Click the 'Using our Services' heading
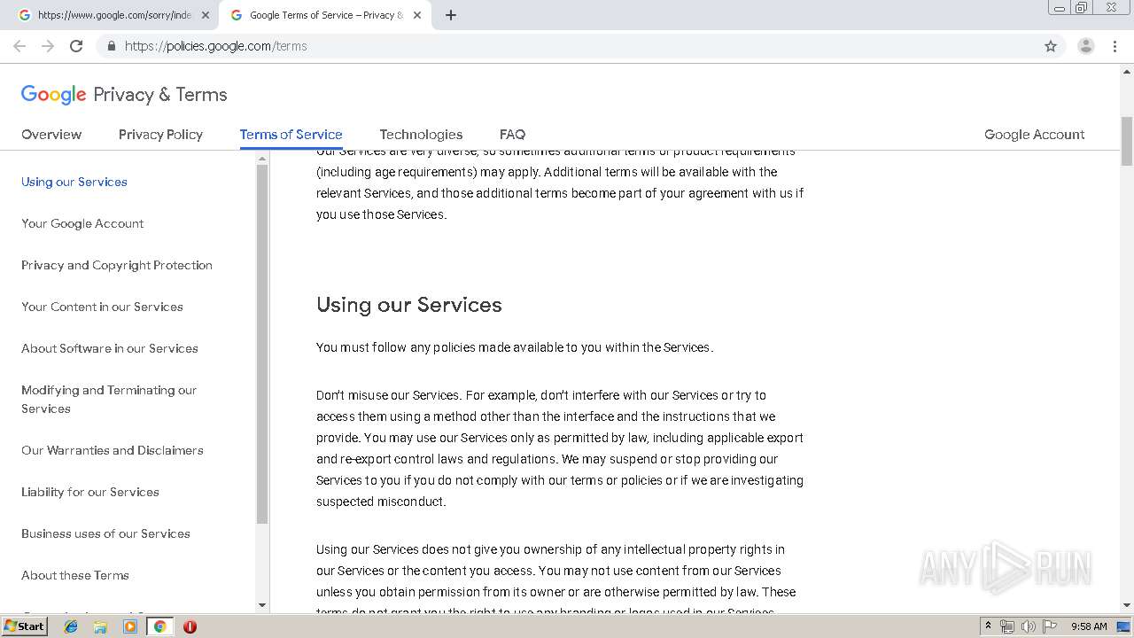 [x=409, y=305]
